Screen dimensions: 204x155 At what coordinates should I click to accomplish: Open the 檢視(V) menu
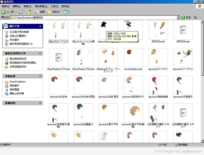tap(28, 6)
